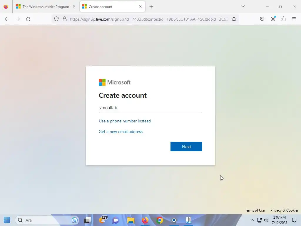Click the Next button
Image resolution: width=301 pixels, height=226 pixels.
point(186,147)
